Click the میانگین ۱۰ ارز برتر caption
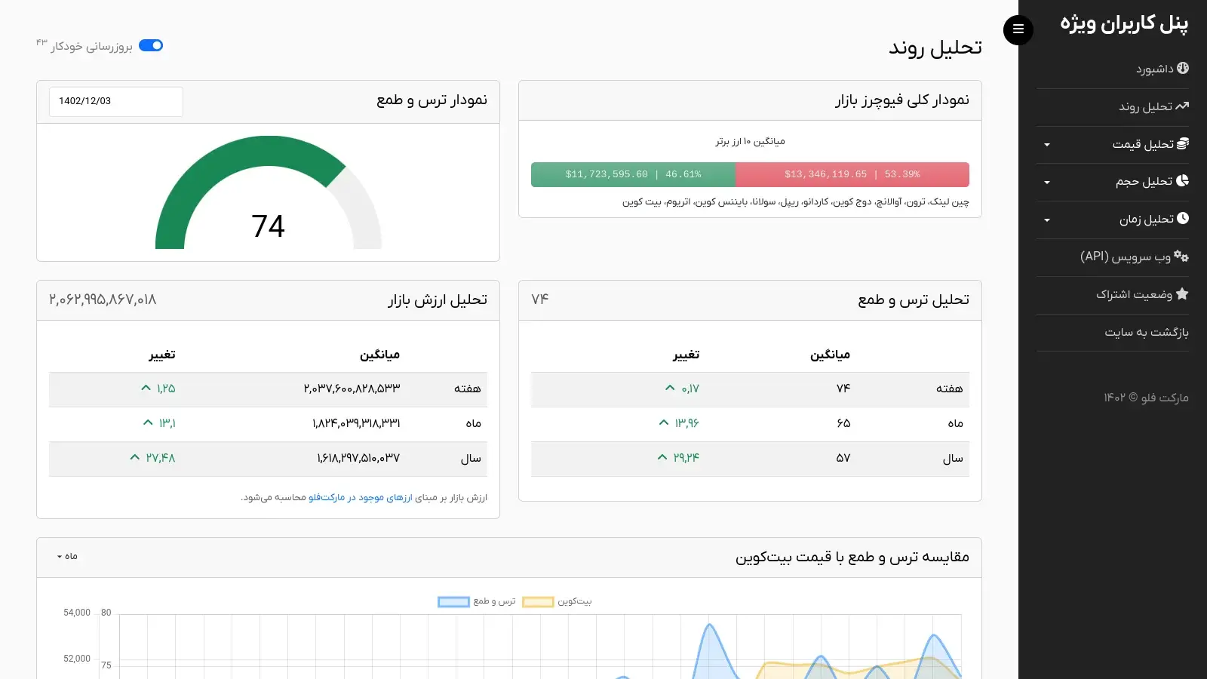The width and height of the screenshot is (1207, 679). click(751, 141)
